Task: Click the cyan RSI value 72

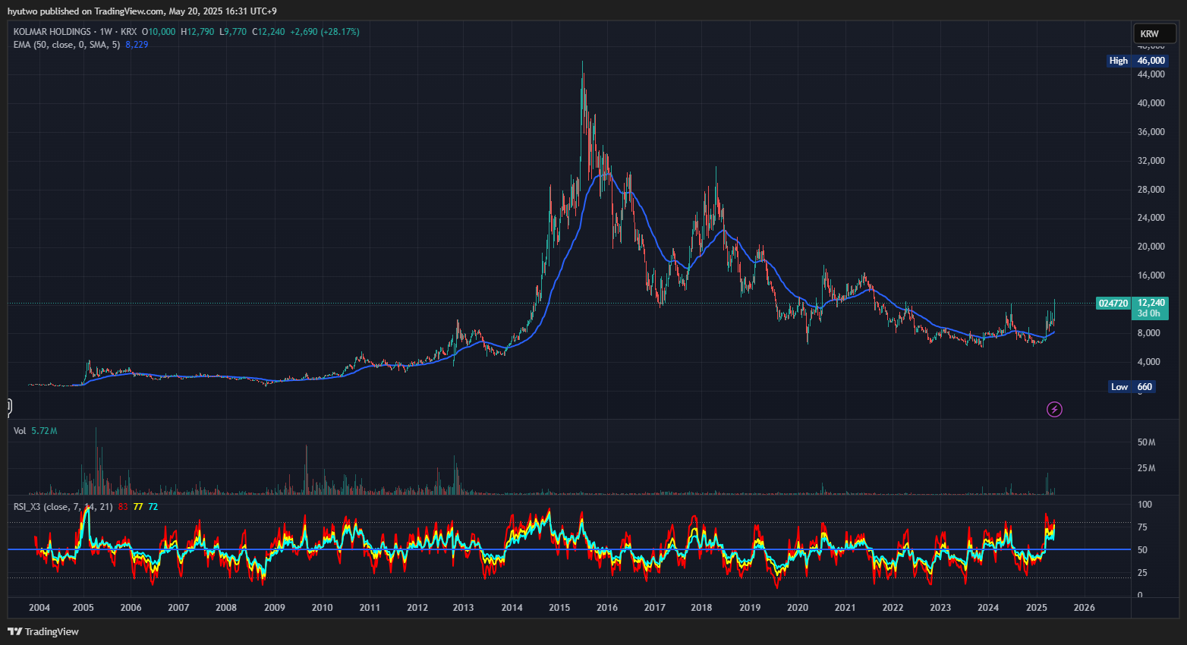Action: [153, 507]
